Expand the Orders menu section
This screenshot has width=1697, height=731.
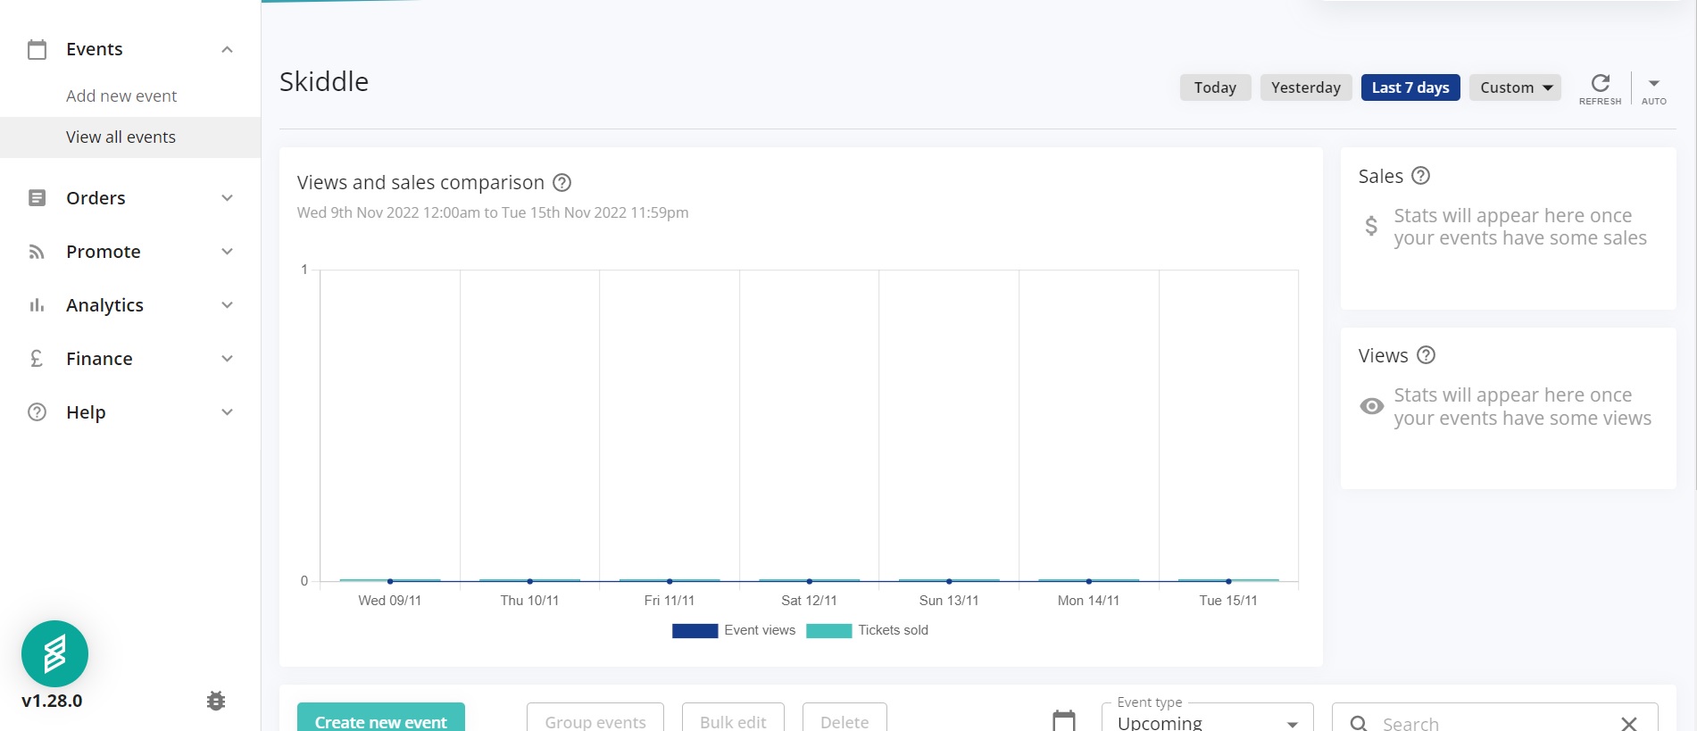(228, 198)
